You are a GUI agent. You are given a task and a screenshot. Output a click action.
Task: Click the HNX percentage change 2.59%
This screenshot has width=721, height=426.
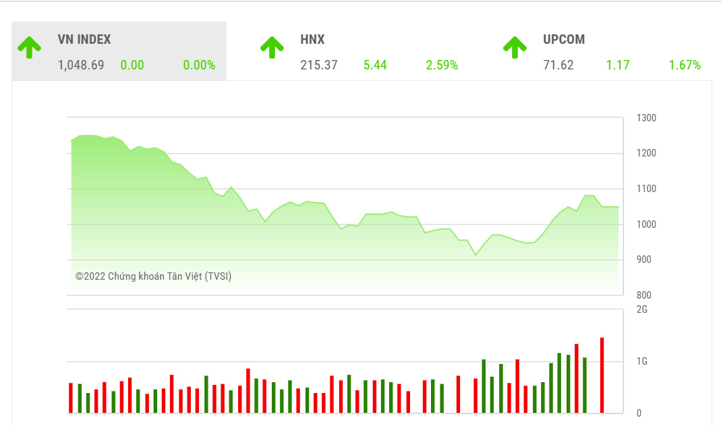pos(442,65)
